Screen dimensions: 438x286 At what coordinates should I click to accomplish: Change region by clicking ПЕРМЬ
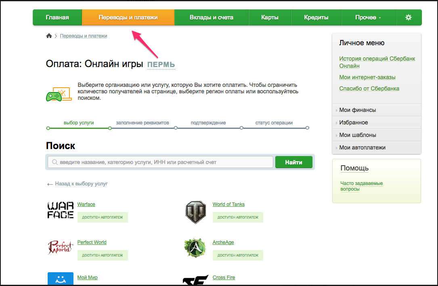(161, 65)
